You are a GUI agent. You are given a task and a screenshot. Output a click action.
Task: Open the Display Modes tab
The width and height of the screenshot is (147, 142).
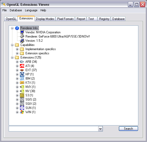coord(45,19)
